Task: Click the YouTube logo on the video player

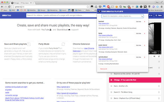Action: pyautogui.click(x=154, y=53)
